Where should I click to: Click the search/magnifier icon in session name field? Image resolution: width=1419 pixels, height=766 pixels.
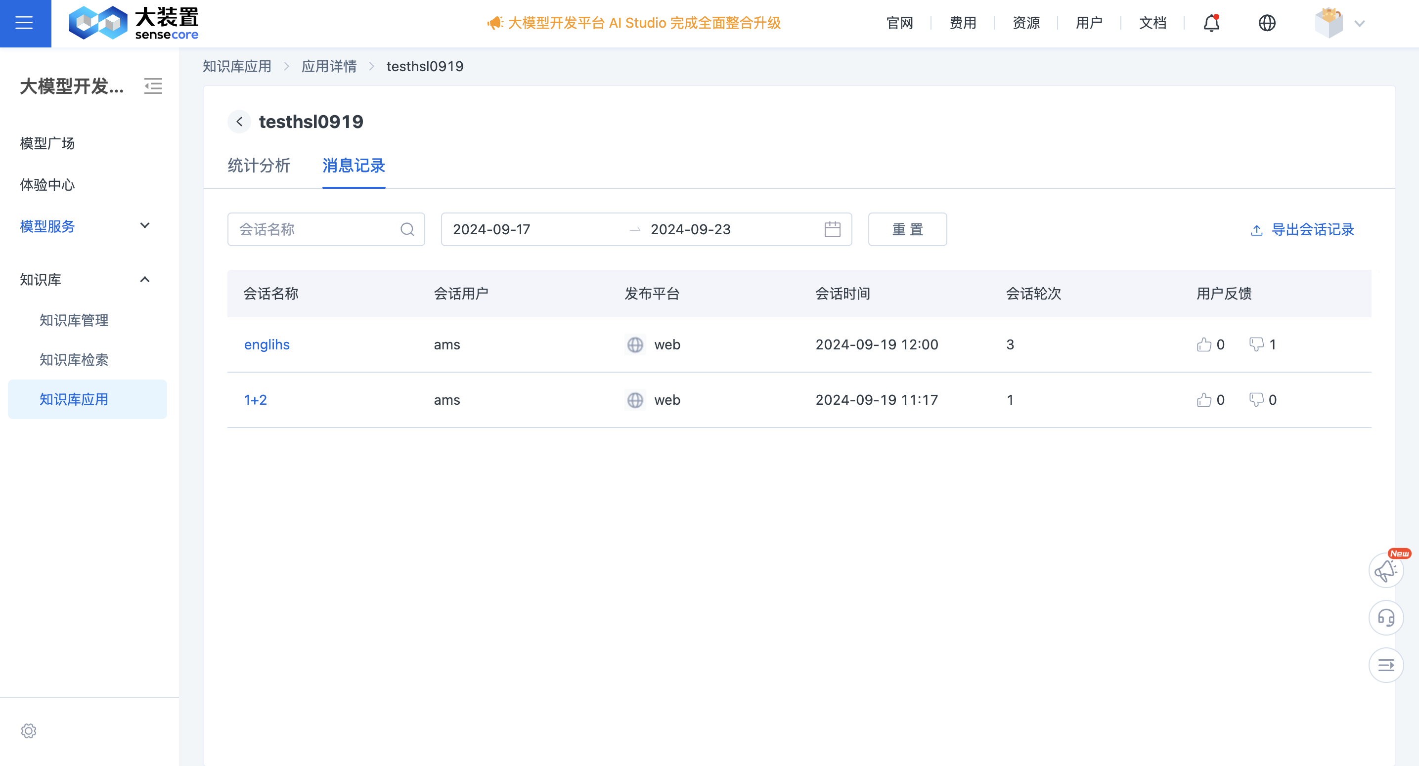pyautogui.click(x=406, y=229)
